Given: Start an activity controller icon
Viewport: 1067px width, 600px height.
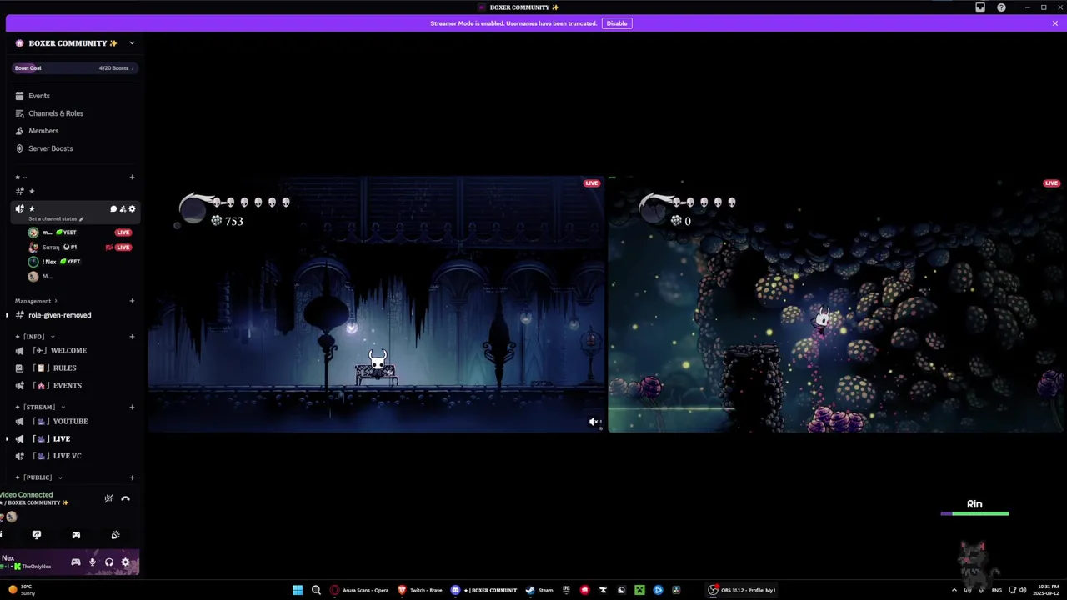Looking at the screenshot, I should pos(76,535).
